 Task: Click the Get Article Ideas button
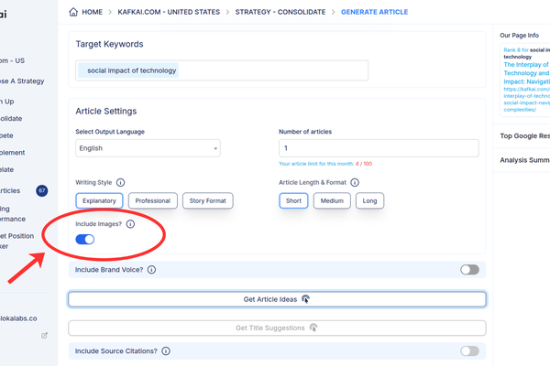click(277, 299)
